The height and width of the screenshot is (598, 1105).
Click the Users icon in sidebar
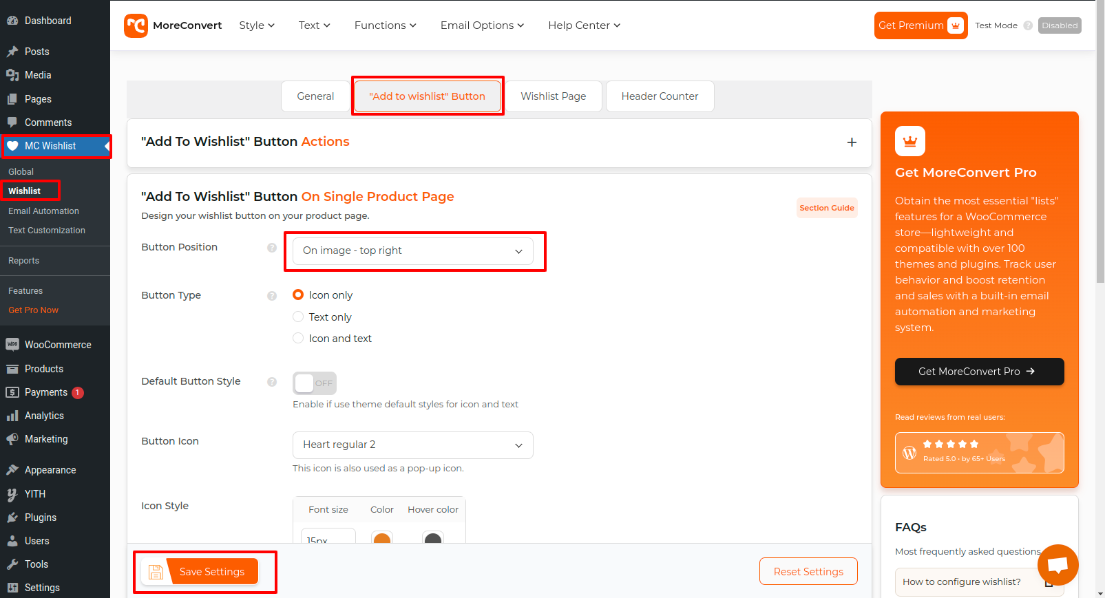pyautogui.click(x=12, y=541)
